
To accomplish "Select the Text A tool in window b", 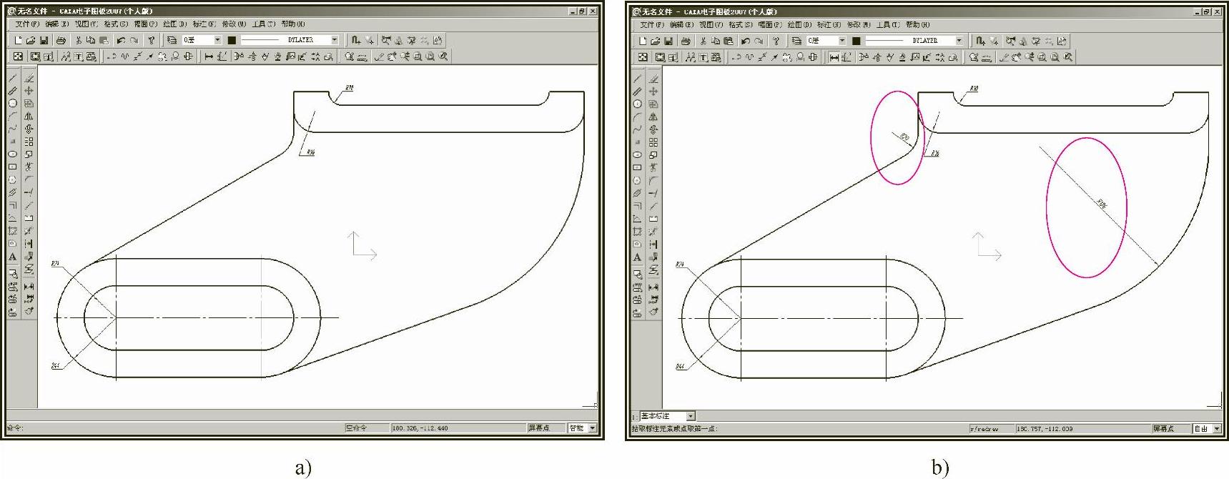I will tap(638, 257).
